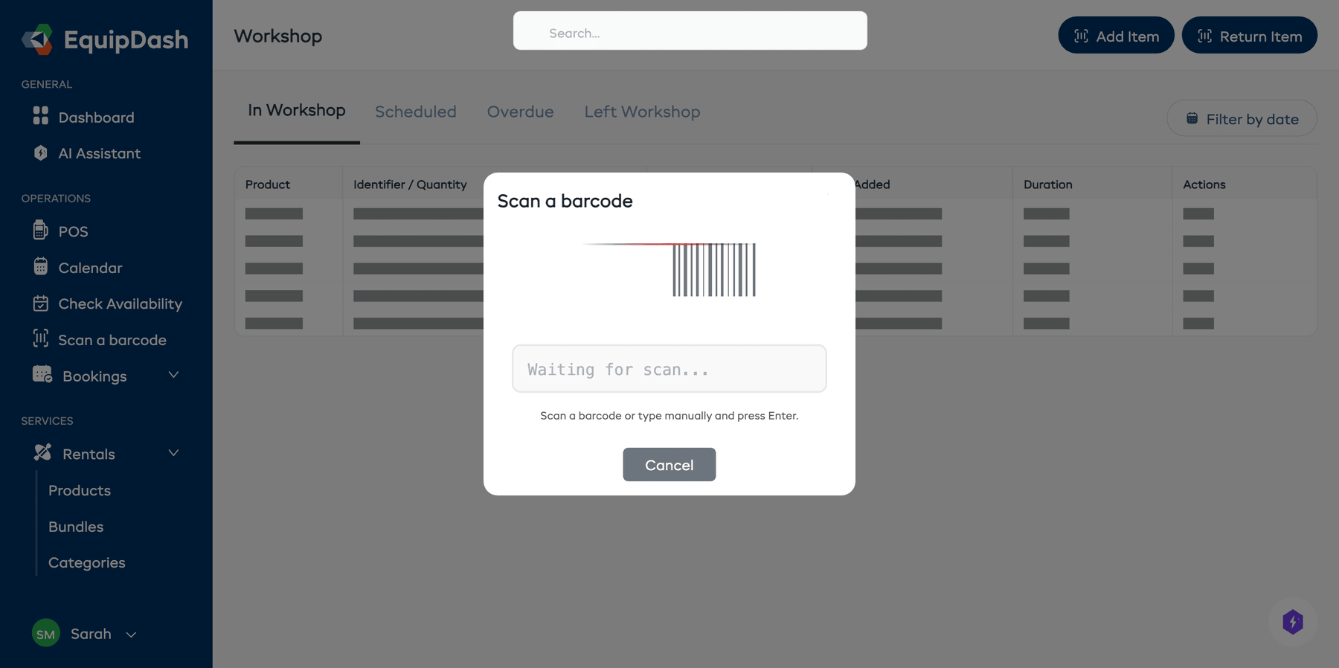Click the Add Item button
This screenshot has width=1339, height=668.
pyautogui.click(x=1116, y=35)
